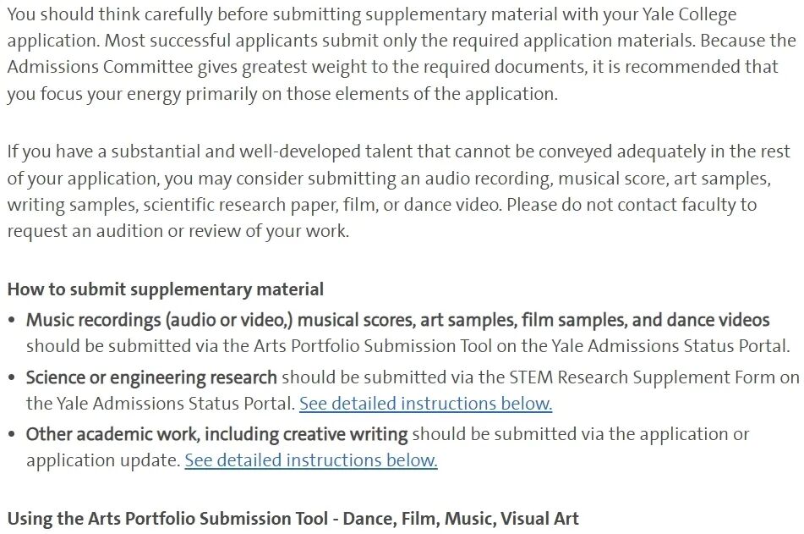Click the bullet point before 'Science or engineering'

coord(12,377)
